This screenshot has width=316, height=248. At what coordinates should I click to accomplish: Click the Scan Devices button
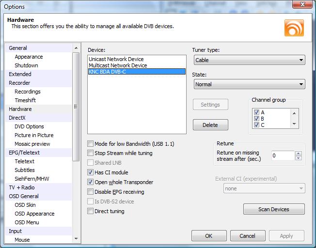(274, 209)
